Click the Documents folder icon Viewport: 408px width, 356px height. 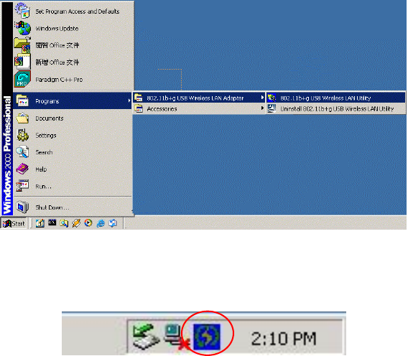[22, 118]
